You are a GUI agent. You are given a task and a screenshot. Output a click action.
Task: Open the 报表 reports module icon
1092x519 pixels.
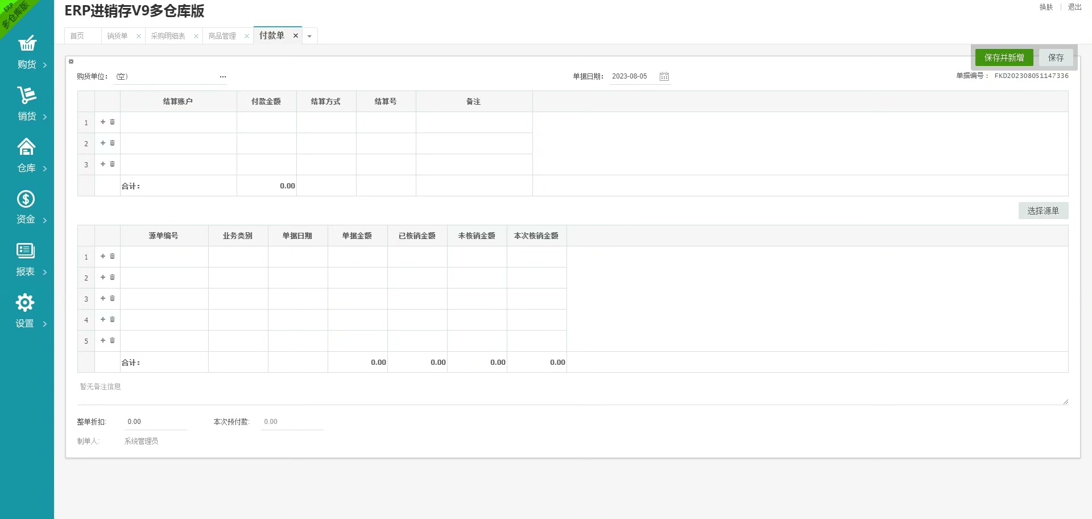coord(26,251)
